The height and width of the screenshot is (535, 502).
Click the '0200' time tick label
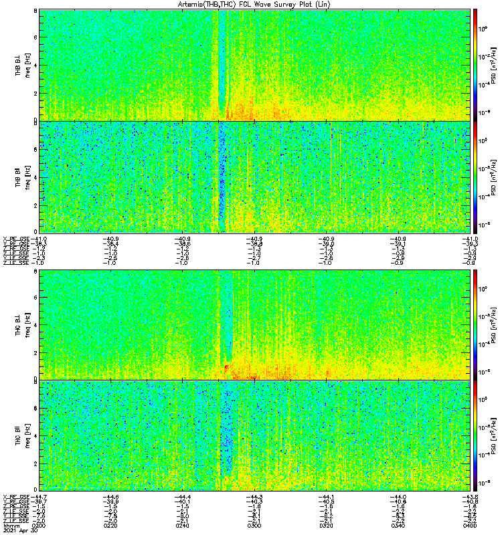tap(38, 526)
